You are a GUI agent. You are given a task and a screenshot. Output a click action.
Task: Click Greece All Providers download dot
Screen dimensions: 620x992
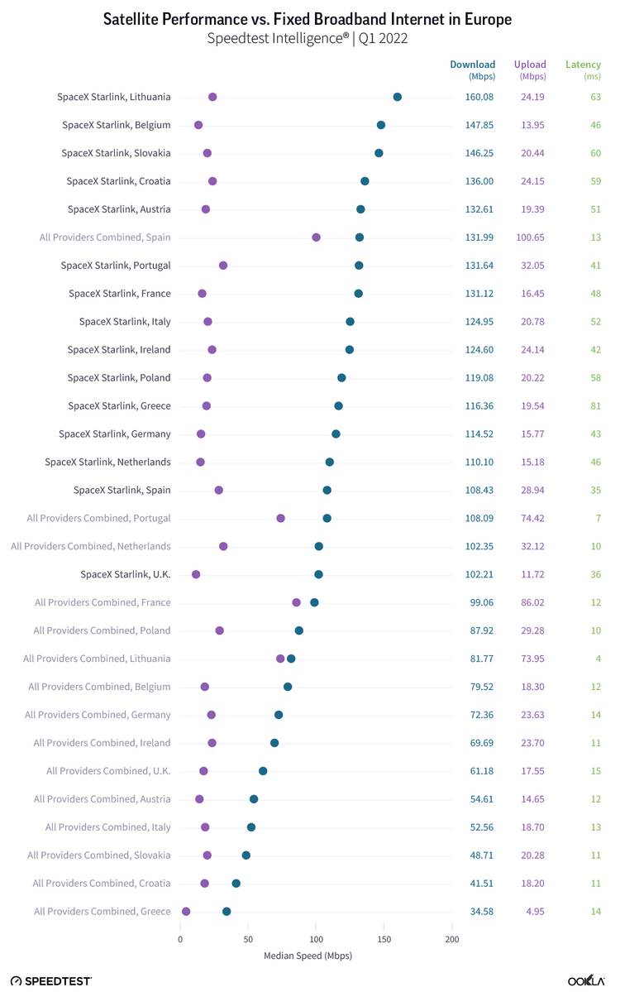click(227, 912)
